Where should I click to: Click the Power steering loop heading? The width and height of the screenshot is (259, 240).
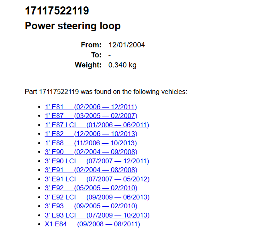[73, 26]
